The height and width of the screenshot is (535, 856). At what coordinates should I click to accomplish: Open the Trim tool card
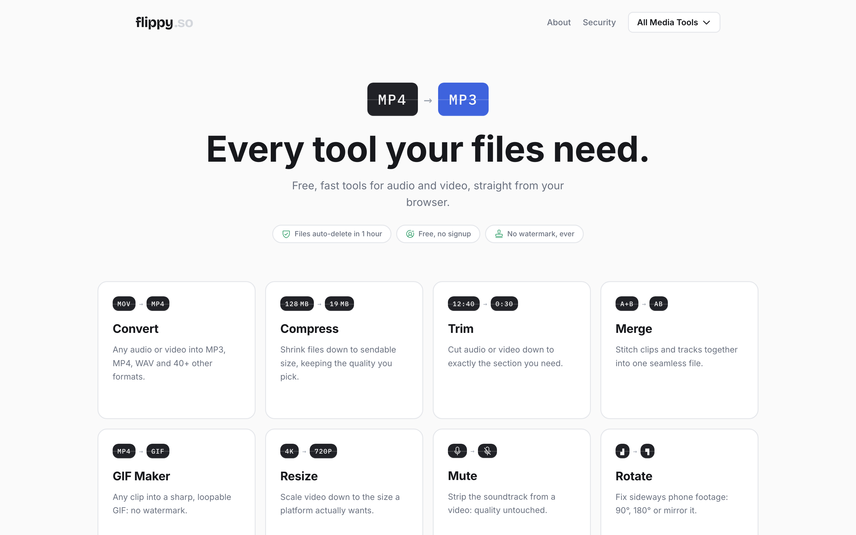tap(512, 350)
